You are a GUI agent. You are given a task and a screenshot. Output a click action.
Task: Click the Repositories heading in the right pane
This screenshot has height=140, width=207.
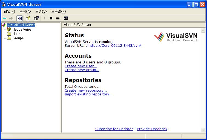point(83,80)
